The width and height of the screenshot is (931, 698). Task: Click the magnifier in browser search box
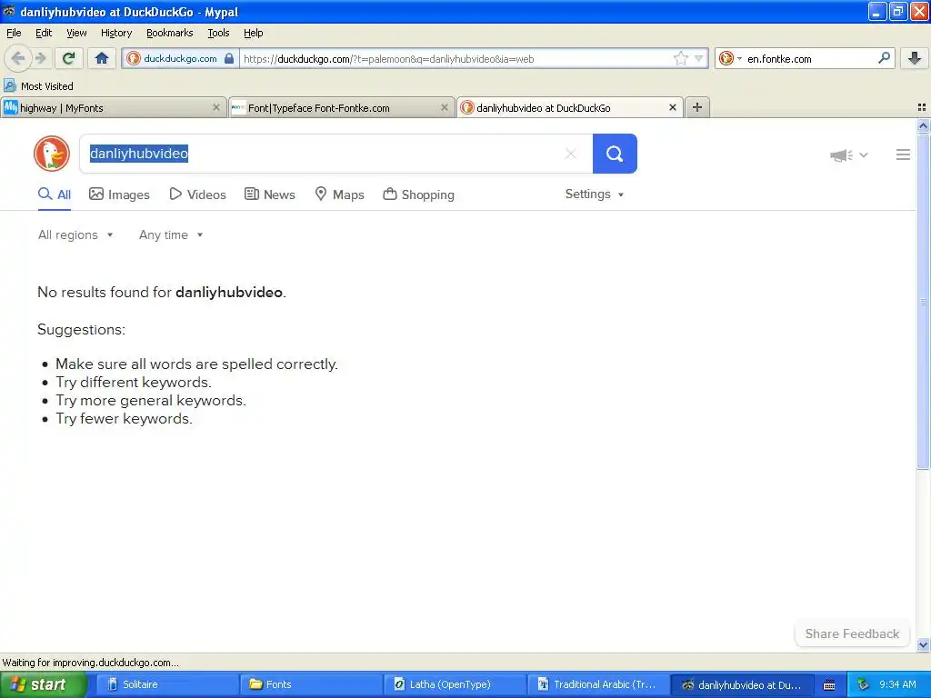click(884, 58)
